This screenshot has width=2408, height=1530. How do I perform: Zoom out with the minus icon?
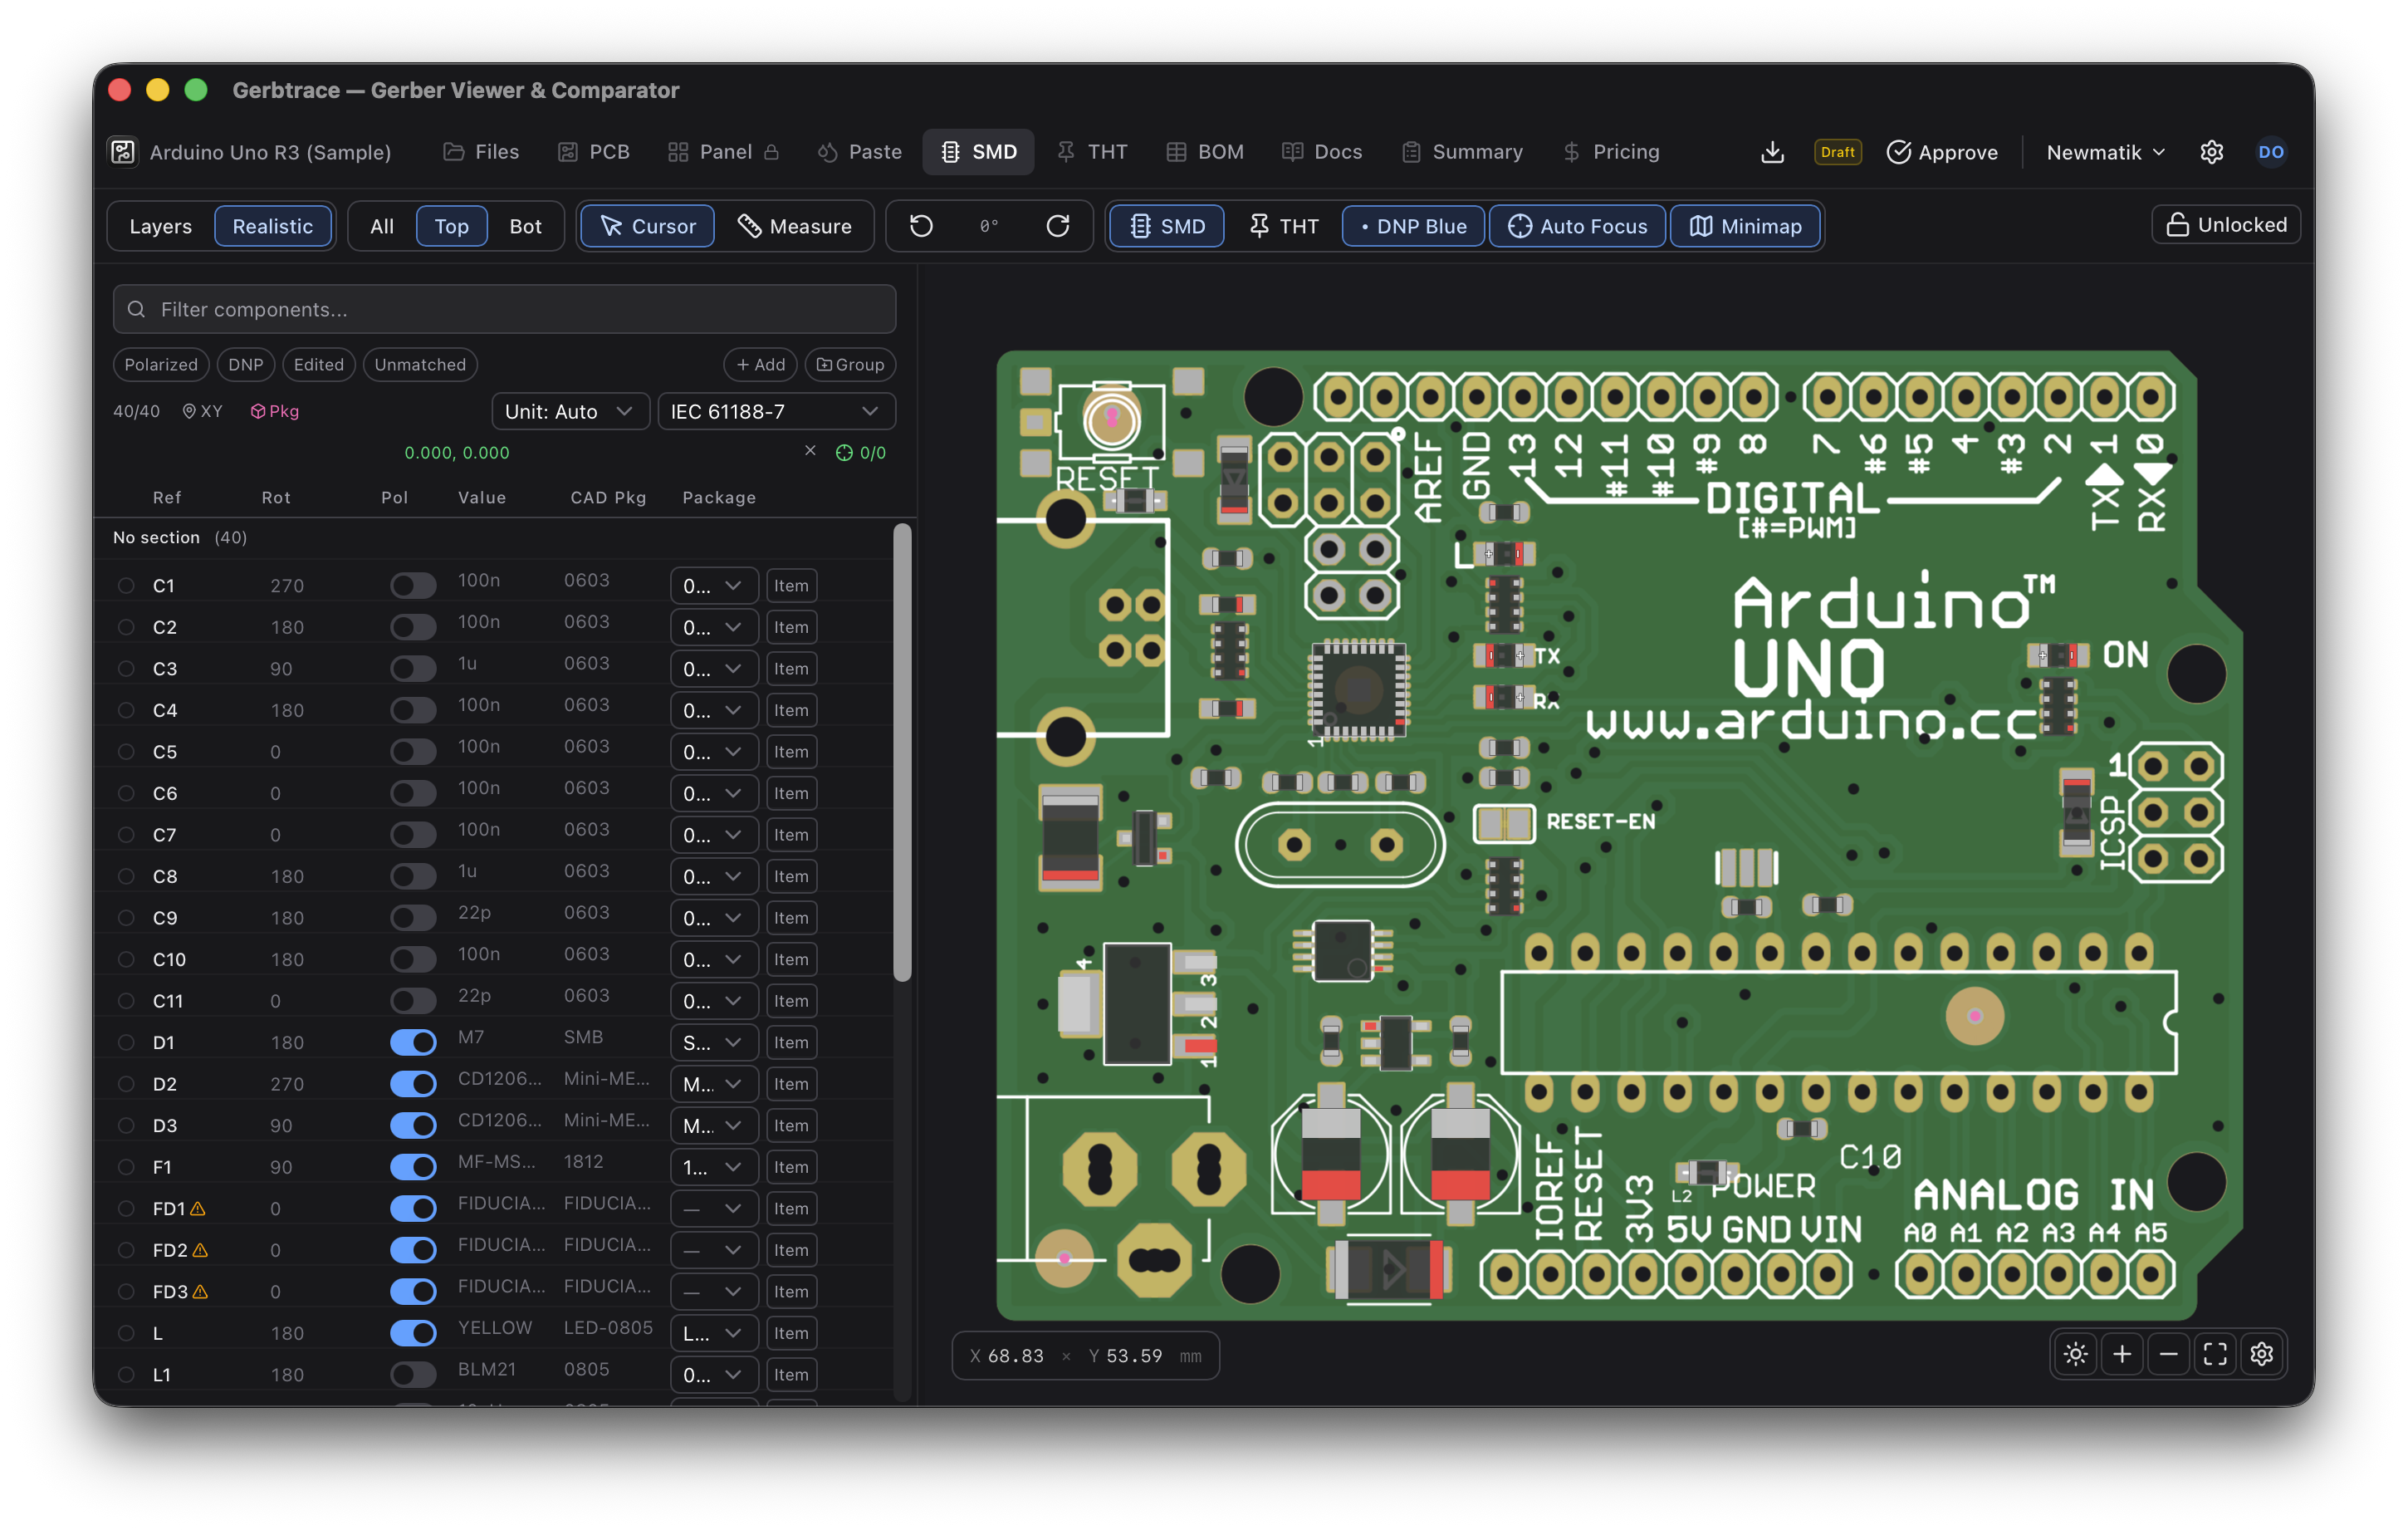point(2168,1355)
